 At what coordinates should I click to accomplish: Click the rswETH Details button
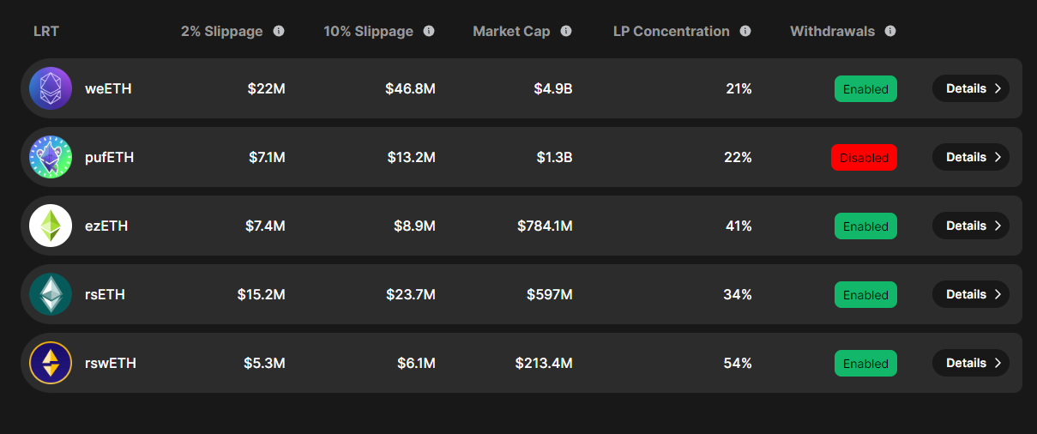coord(970,363)
